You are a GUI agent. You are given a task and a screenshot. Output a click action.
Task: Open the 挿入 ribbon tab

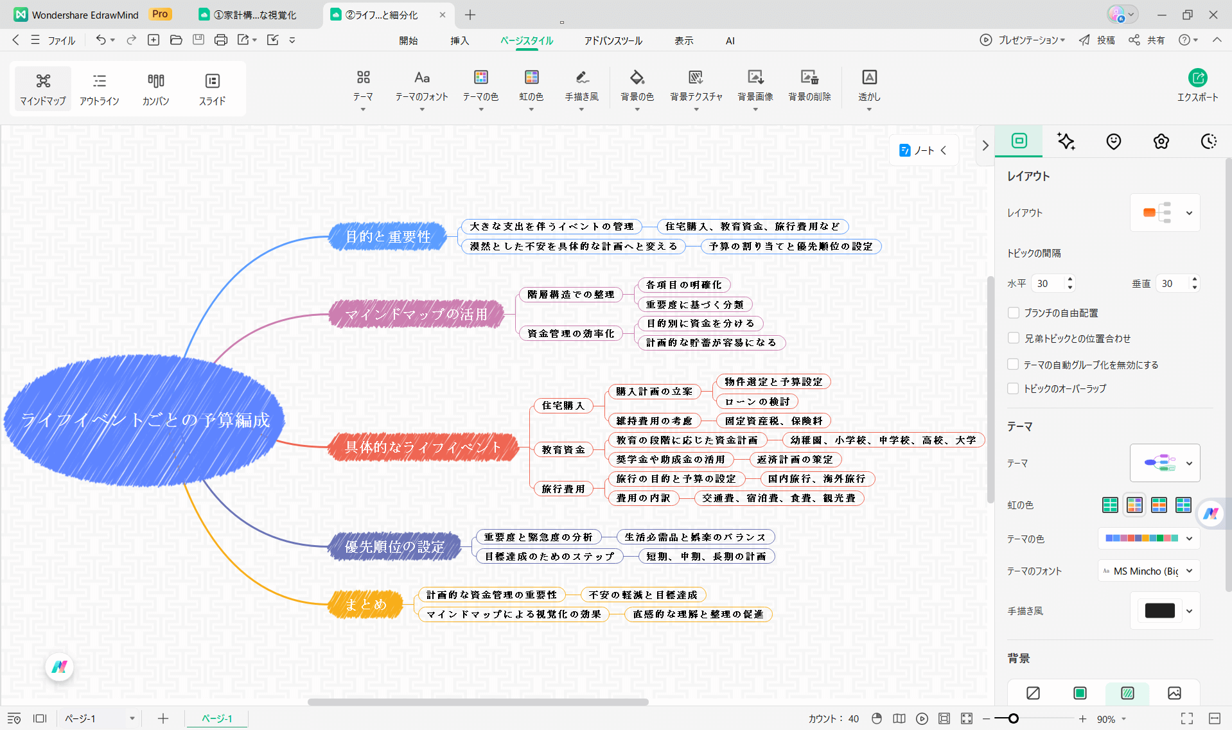pyautogui.click(x=459, y=40)
